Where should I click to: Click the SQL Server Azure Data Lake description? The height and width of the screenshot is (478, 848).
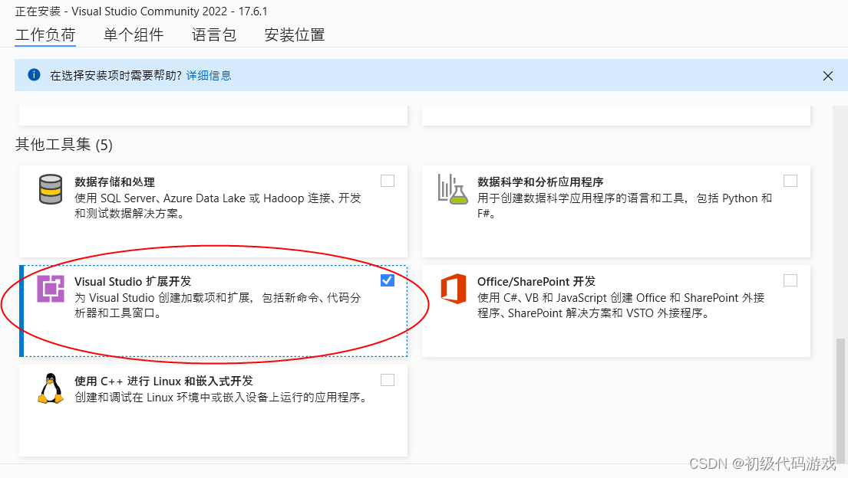click(x=217, y=206)
